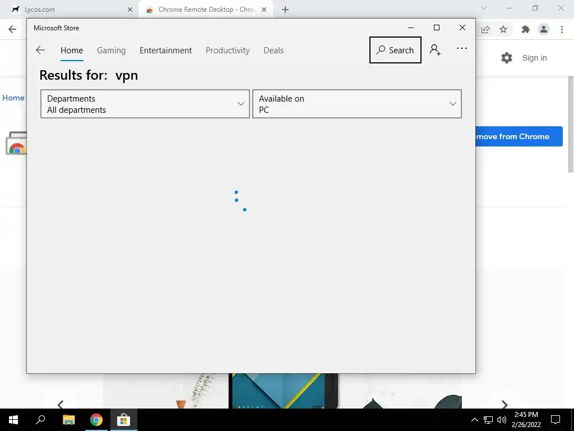
Task: Click Chrome's back navigation arrow
Action: pyautogui.click(x=12, y=29)
